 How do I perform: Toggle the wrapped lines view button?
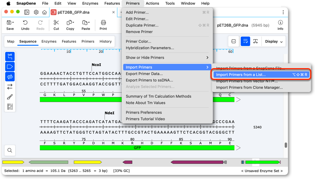[245, 41]
